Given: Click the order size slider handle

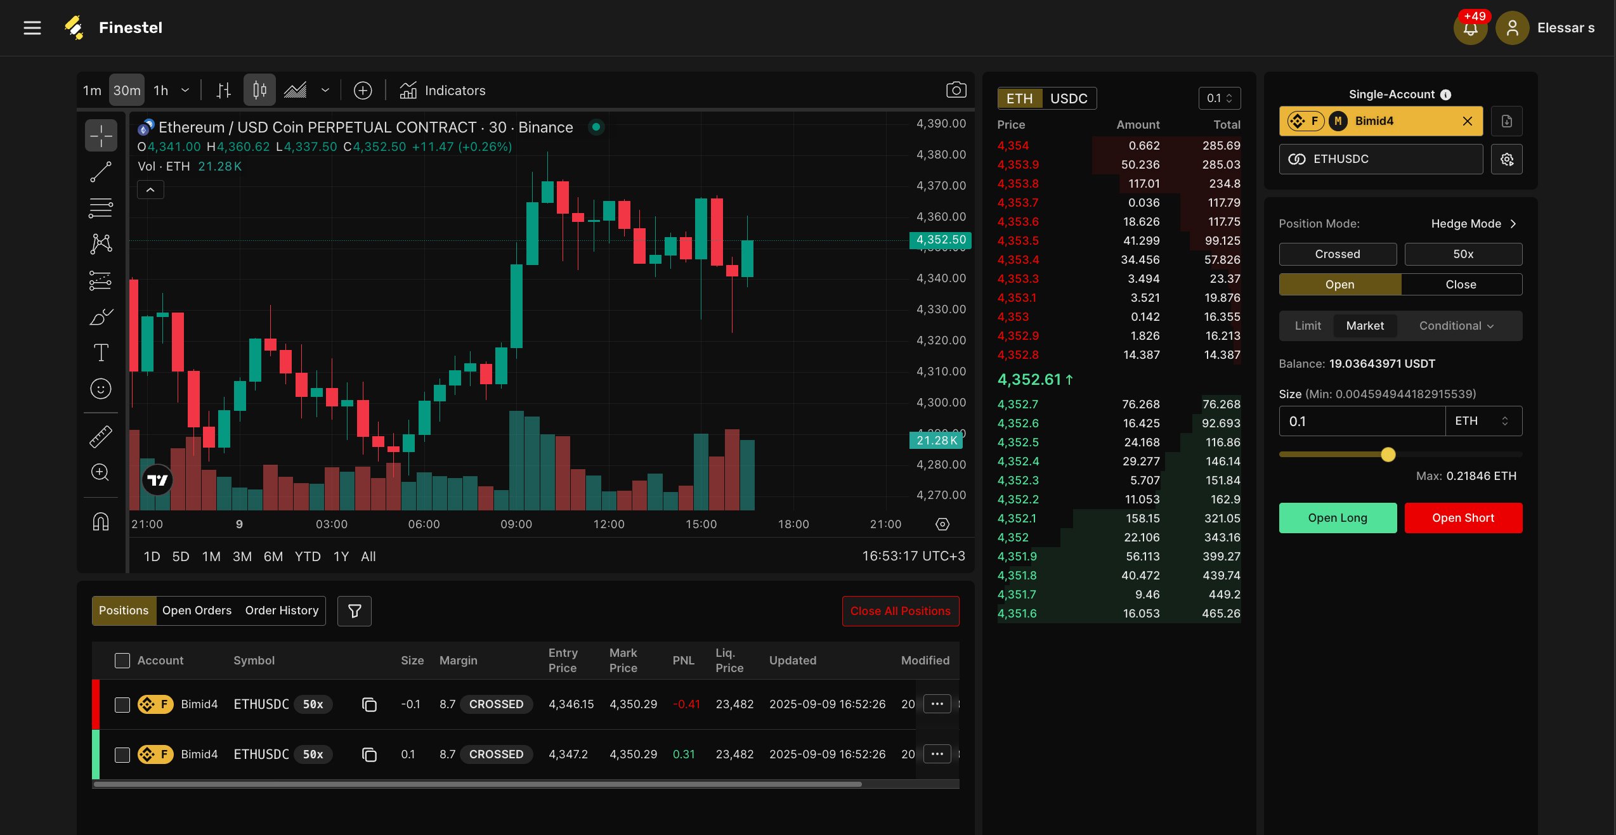Looking at the screenshot, I should tap(1388, 455).
